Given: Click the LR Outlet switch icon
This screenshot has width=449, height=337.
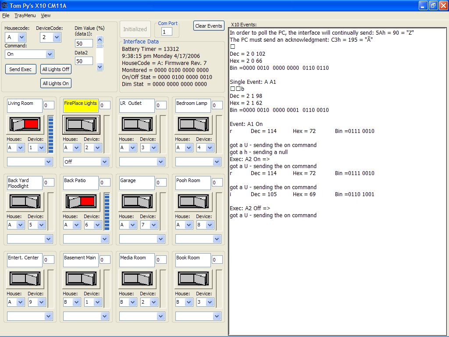Looking at the screenshot, I should [x=137, y=124].
